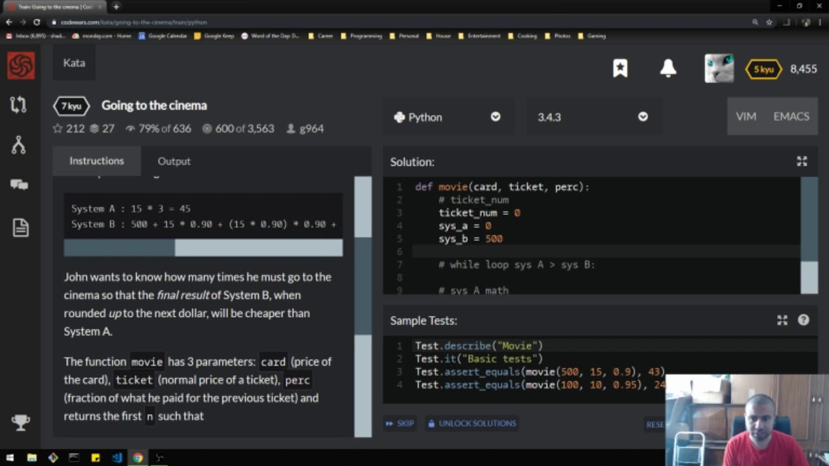
Task: Open the leaderboard trophy icon
Action: [x=20, y=422]
